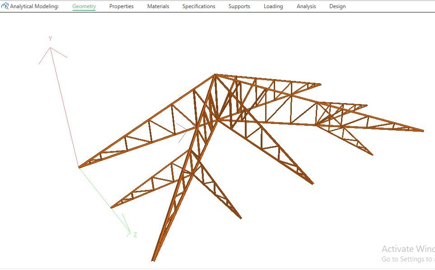
Task: Click the Z axis label
Action: [x=135, y=235]
